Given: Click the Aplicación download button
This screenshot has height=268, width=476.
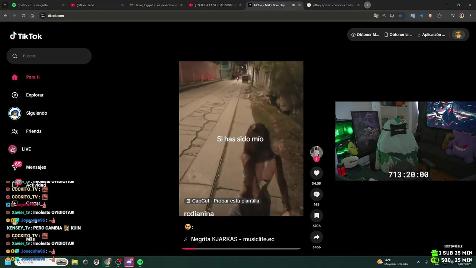Looking at the screenshot, I should pos(431,35).
